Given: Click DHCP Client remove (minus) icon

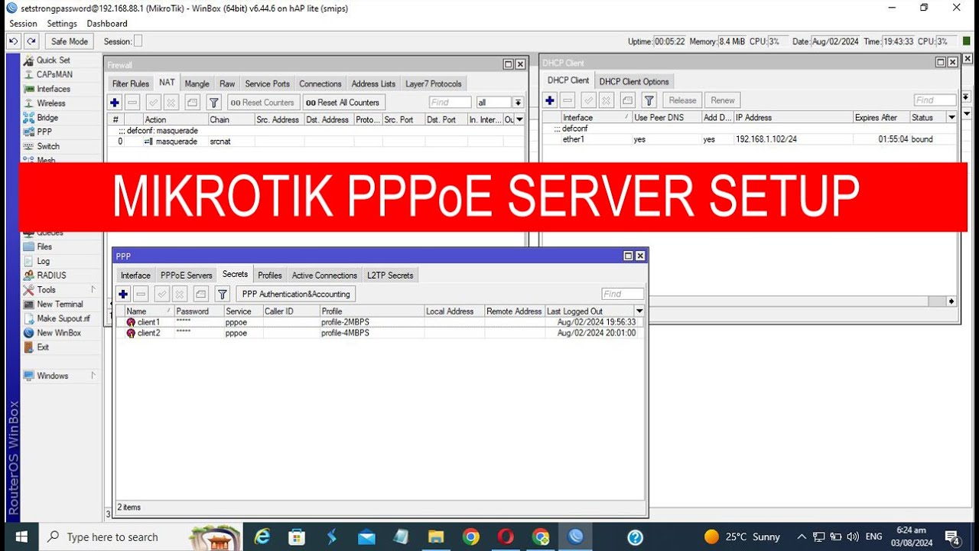Looking at the screenshot, I should (568, 100).
